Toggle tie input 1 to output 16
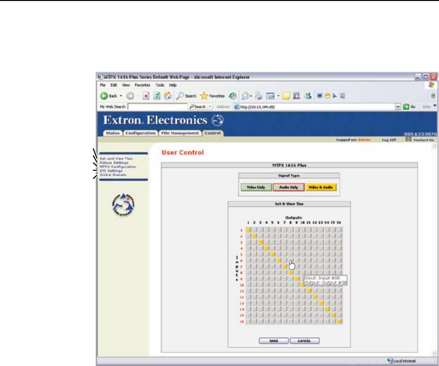 (339, 230)
